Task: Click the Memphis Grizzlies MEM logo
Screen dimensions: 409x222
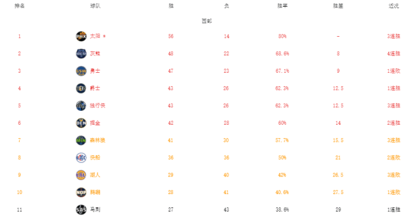Action: point(81,54)
